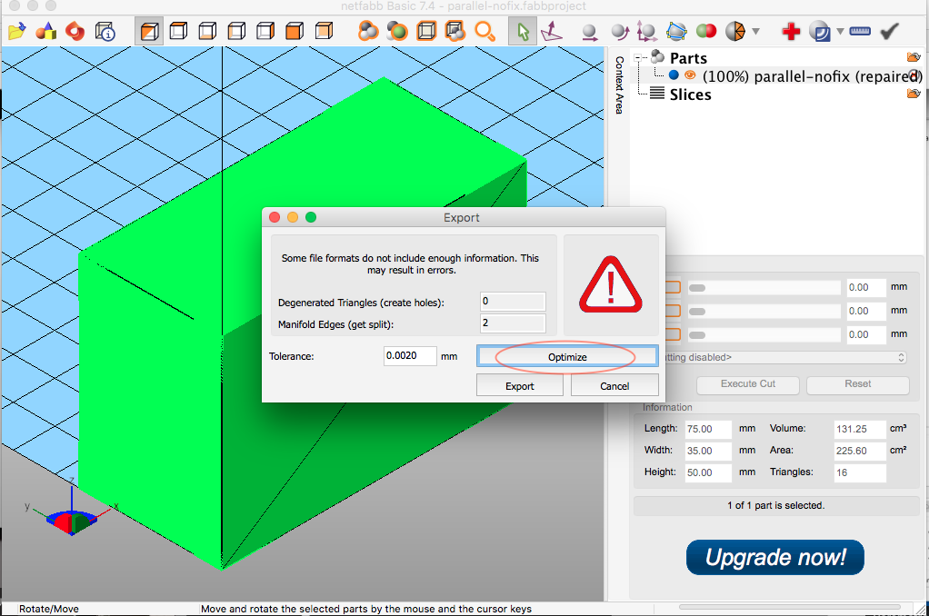Collapse the Parts tree node

(x=638, y=58)
